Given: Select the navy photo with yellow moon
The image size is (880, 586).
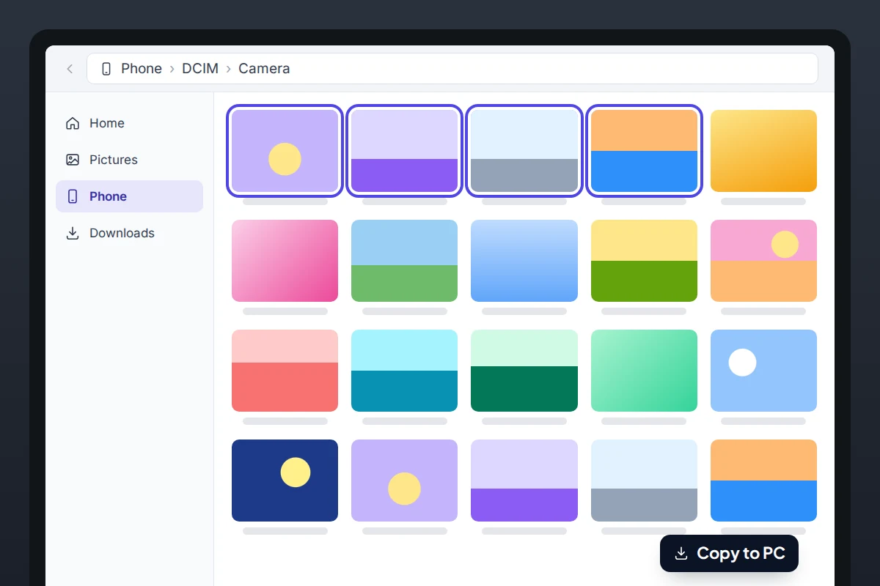Looking at the screenshot, I should 285,481.
